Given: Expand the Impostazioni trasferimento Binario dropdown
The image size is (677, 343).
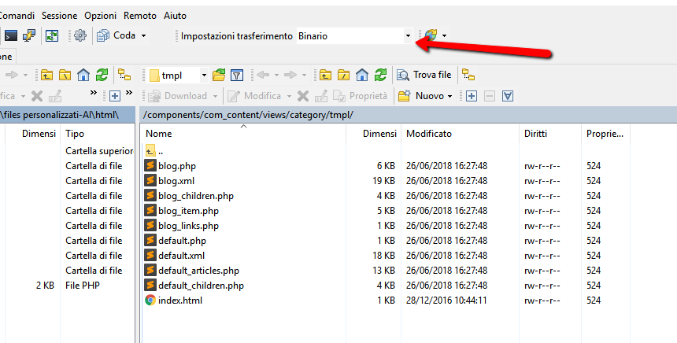Looking at the screenshot, I should (408, 35).
